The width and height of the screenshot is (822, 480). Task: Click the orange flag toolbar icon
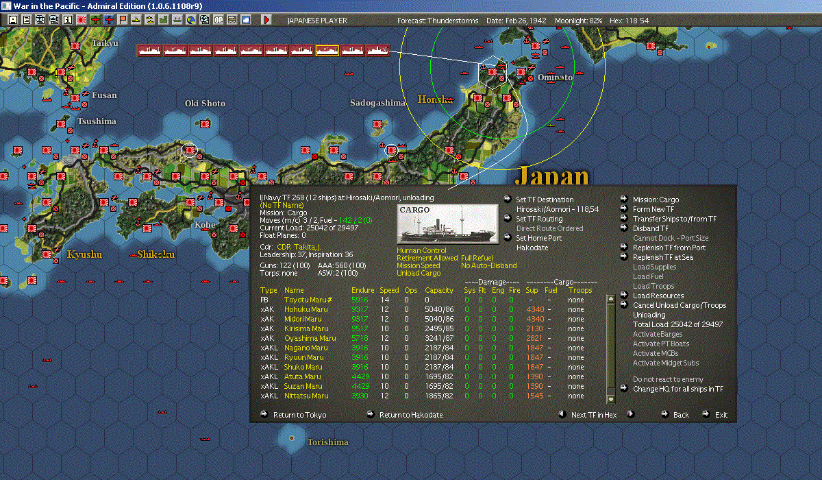(x=123, y=20)
